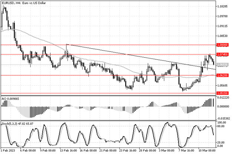
Task: Click the AO 0.009065 indicator label
Action: [x=10, y=99]
